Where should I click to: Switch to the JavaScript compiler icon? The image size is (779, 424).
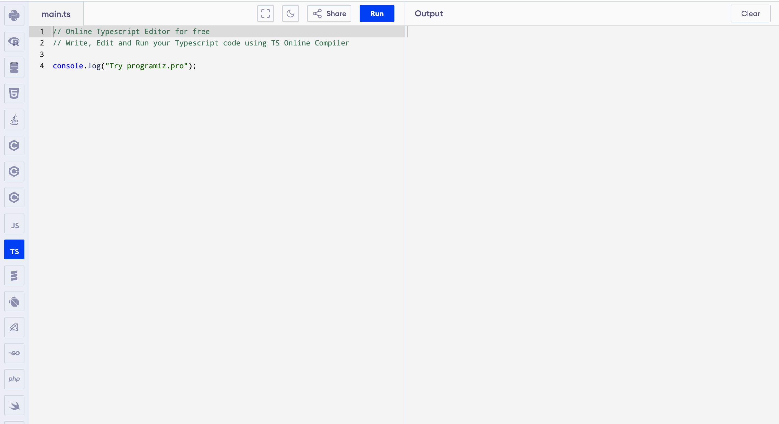pyautogui.click(x=14, y=223)
